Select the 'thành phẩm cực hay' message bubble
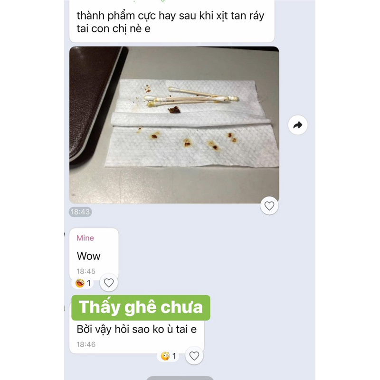The width and height of the screenshot is (380, 380). pyautogui.click(x=172, y=21)
